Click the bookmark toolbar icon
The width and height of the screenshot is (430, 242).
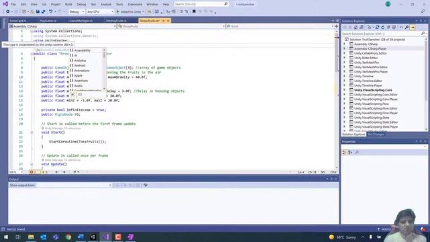pyautogui.click(x=194, y=11)
